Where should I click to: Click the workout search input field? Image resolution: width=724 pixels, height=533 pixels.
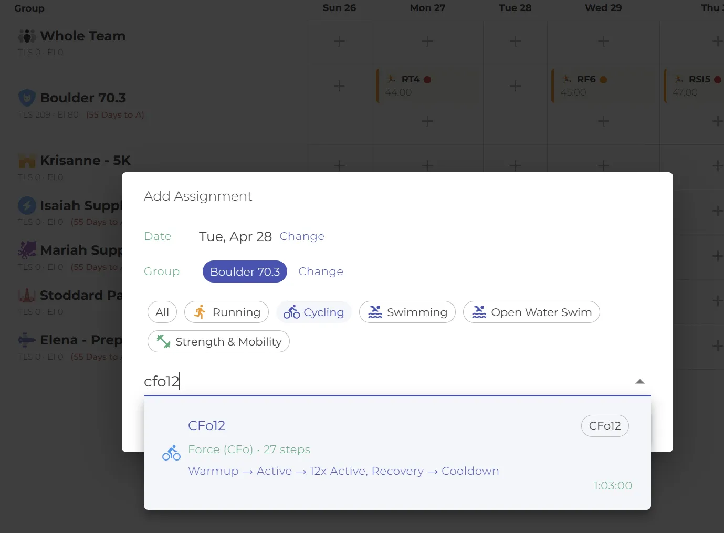[368, 381]
